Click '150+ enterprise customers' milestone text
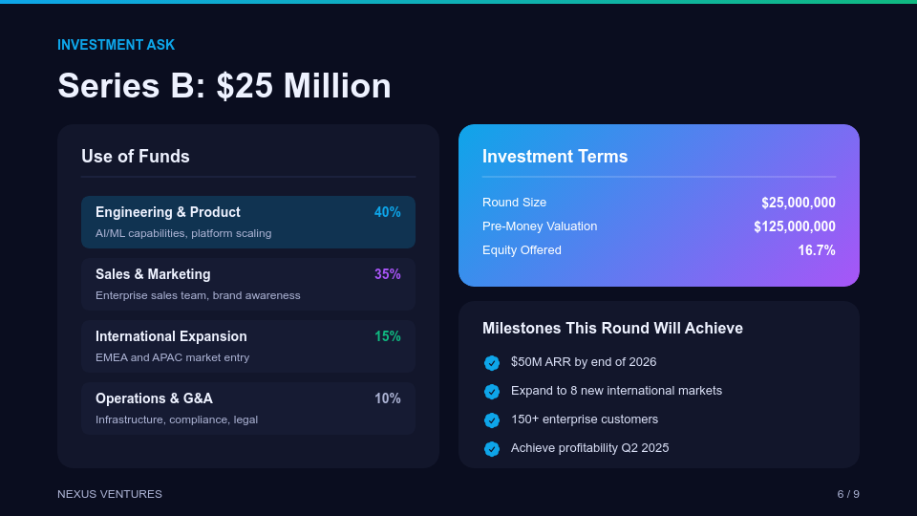This screenshot has width=917, height=516. tap(585, 419)
